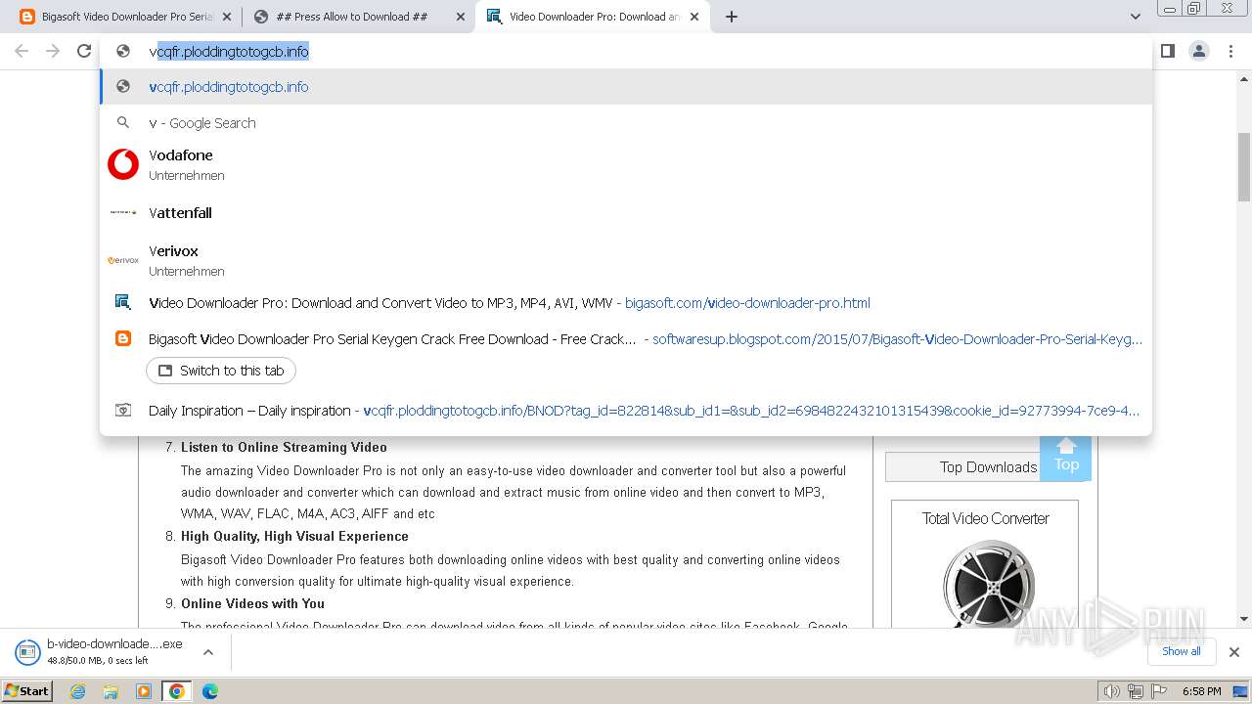Open the Chrome profile avatar
Viewport: 1252px width, 704px height.
click(x=1199, y=51)
